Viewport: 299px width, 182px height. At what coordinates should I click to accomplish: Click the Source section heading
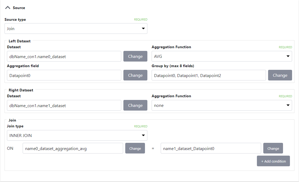pos(19,8)
